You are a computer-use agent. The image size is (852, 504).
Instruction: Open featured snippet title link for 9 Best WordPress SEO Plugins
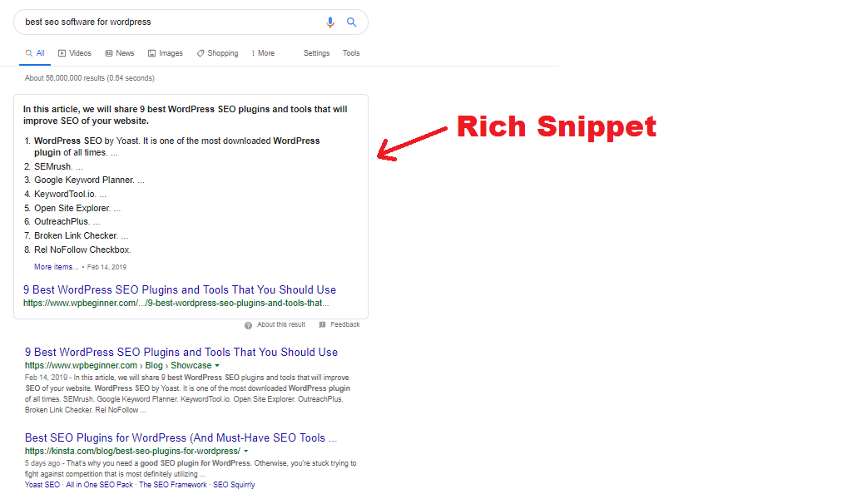(180, 290)
